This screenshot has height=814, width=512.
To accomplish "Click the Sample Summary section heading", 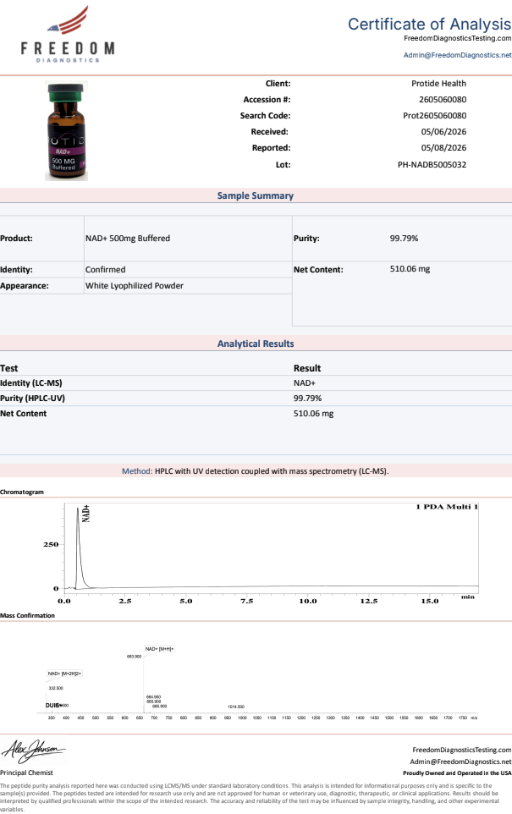I will pos(256,195).
